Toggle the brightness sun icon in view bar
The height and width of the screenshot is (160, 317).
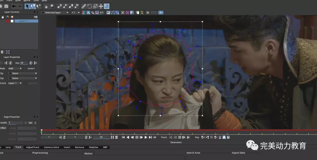(148, 13)
